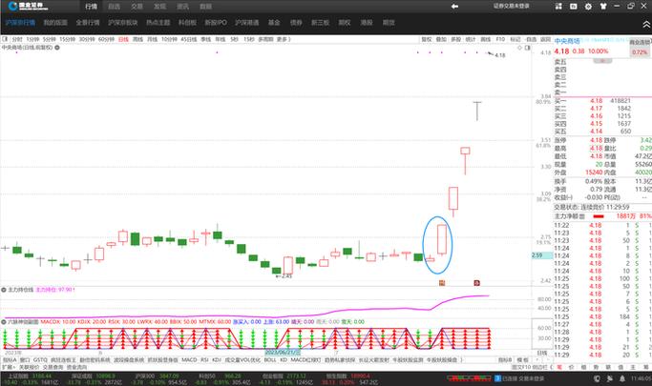Select BOLL indicator tab

tap(270, 359)
